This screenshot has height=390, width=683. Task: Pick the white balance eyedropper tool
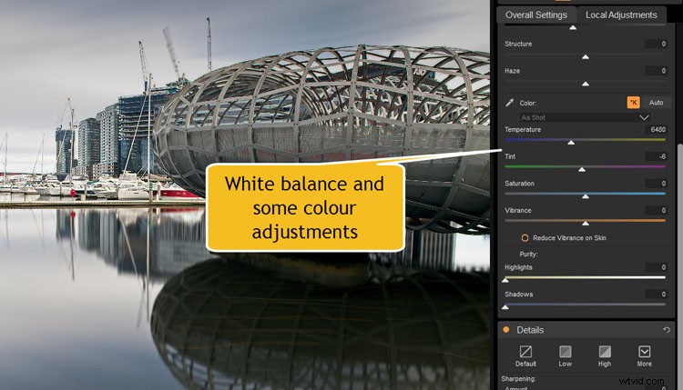point(509,103)
